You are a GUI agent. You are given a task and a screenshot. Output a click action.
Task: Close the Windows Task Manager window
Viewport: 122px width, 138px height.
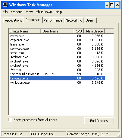(x=117, y=5)
